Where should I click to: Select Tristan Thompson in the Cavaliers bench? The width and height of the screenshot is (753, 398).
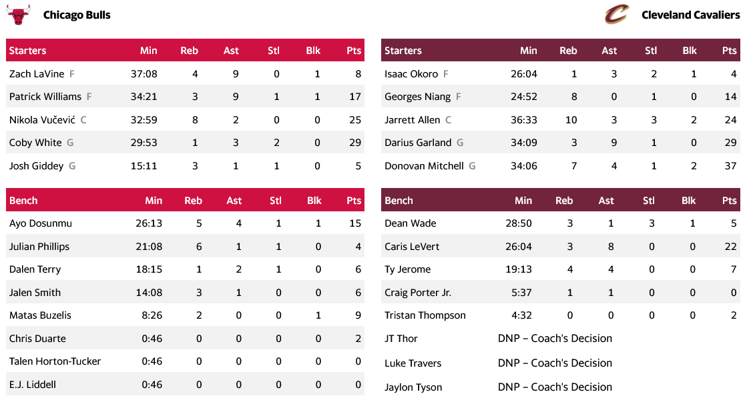pos(425,315)
